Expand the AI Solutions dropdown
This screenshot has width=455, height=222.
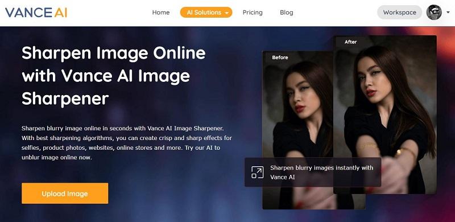[x=206, y=13]
